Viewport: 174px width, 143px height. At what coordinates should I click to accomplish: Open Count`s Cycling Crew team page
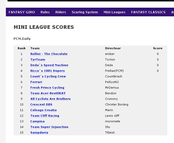tap(48, 76)
